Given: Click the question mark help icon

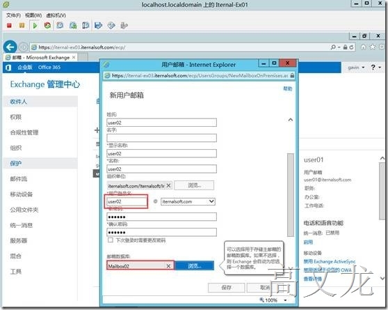Looking at the screenshot, I should coord(373,67).
